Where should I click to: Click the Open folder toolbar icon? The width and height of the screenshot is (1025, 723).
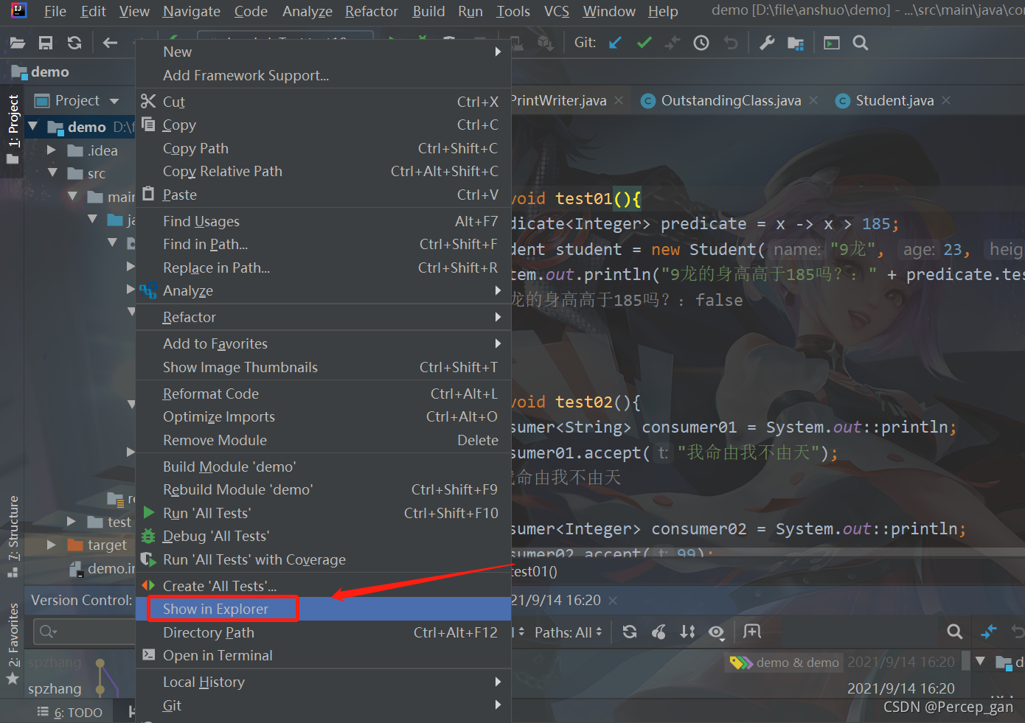[x=18, y=43]
